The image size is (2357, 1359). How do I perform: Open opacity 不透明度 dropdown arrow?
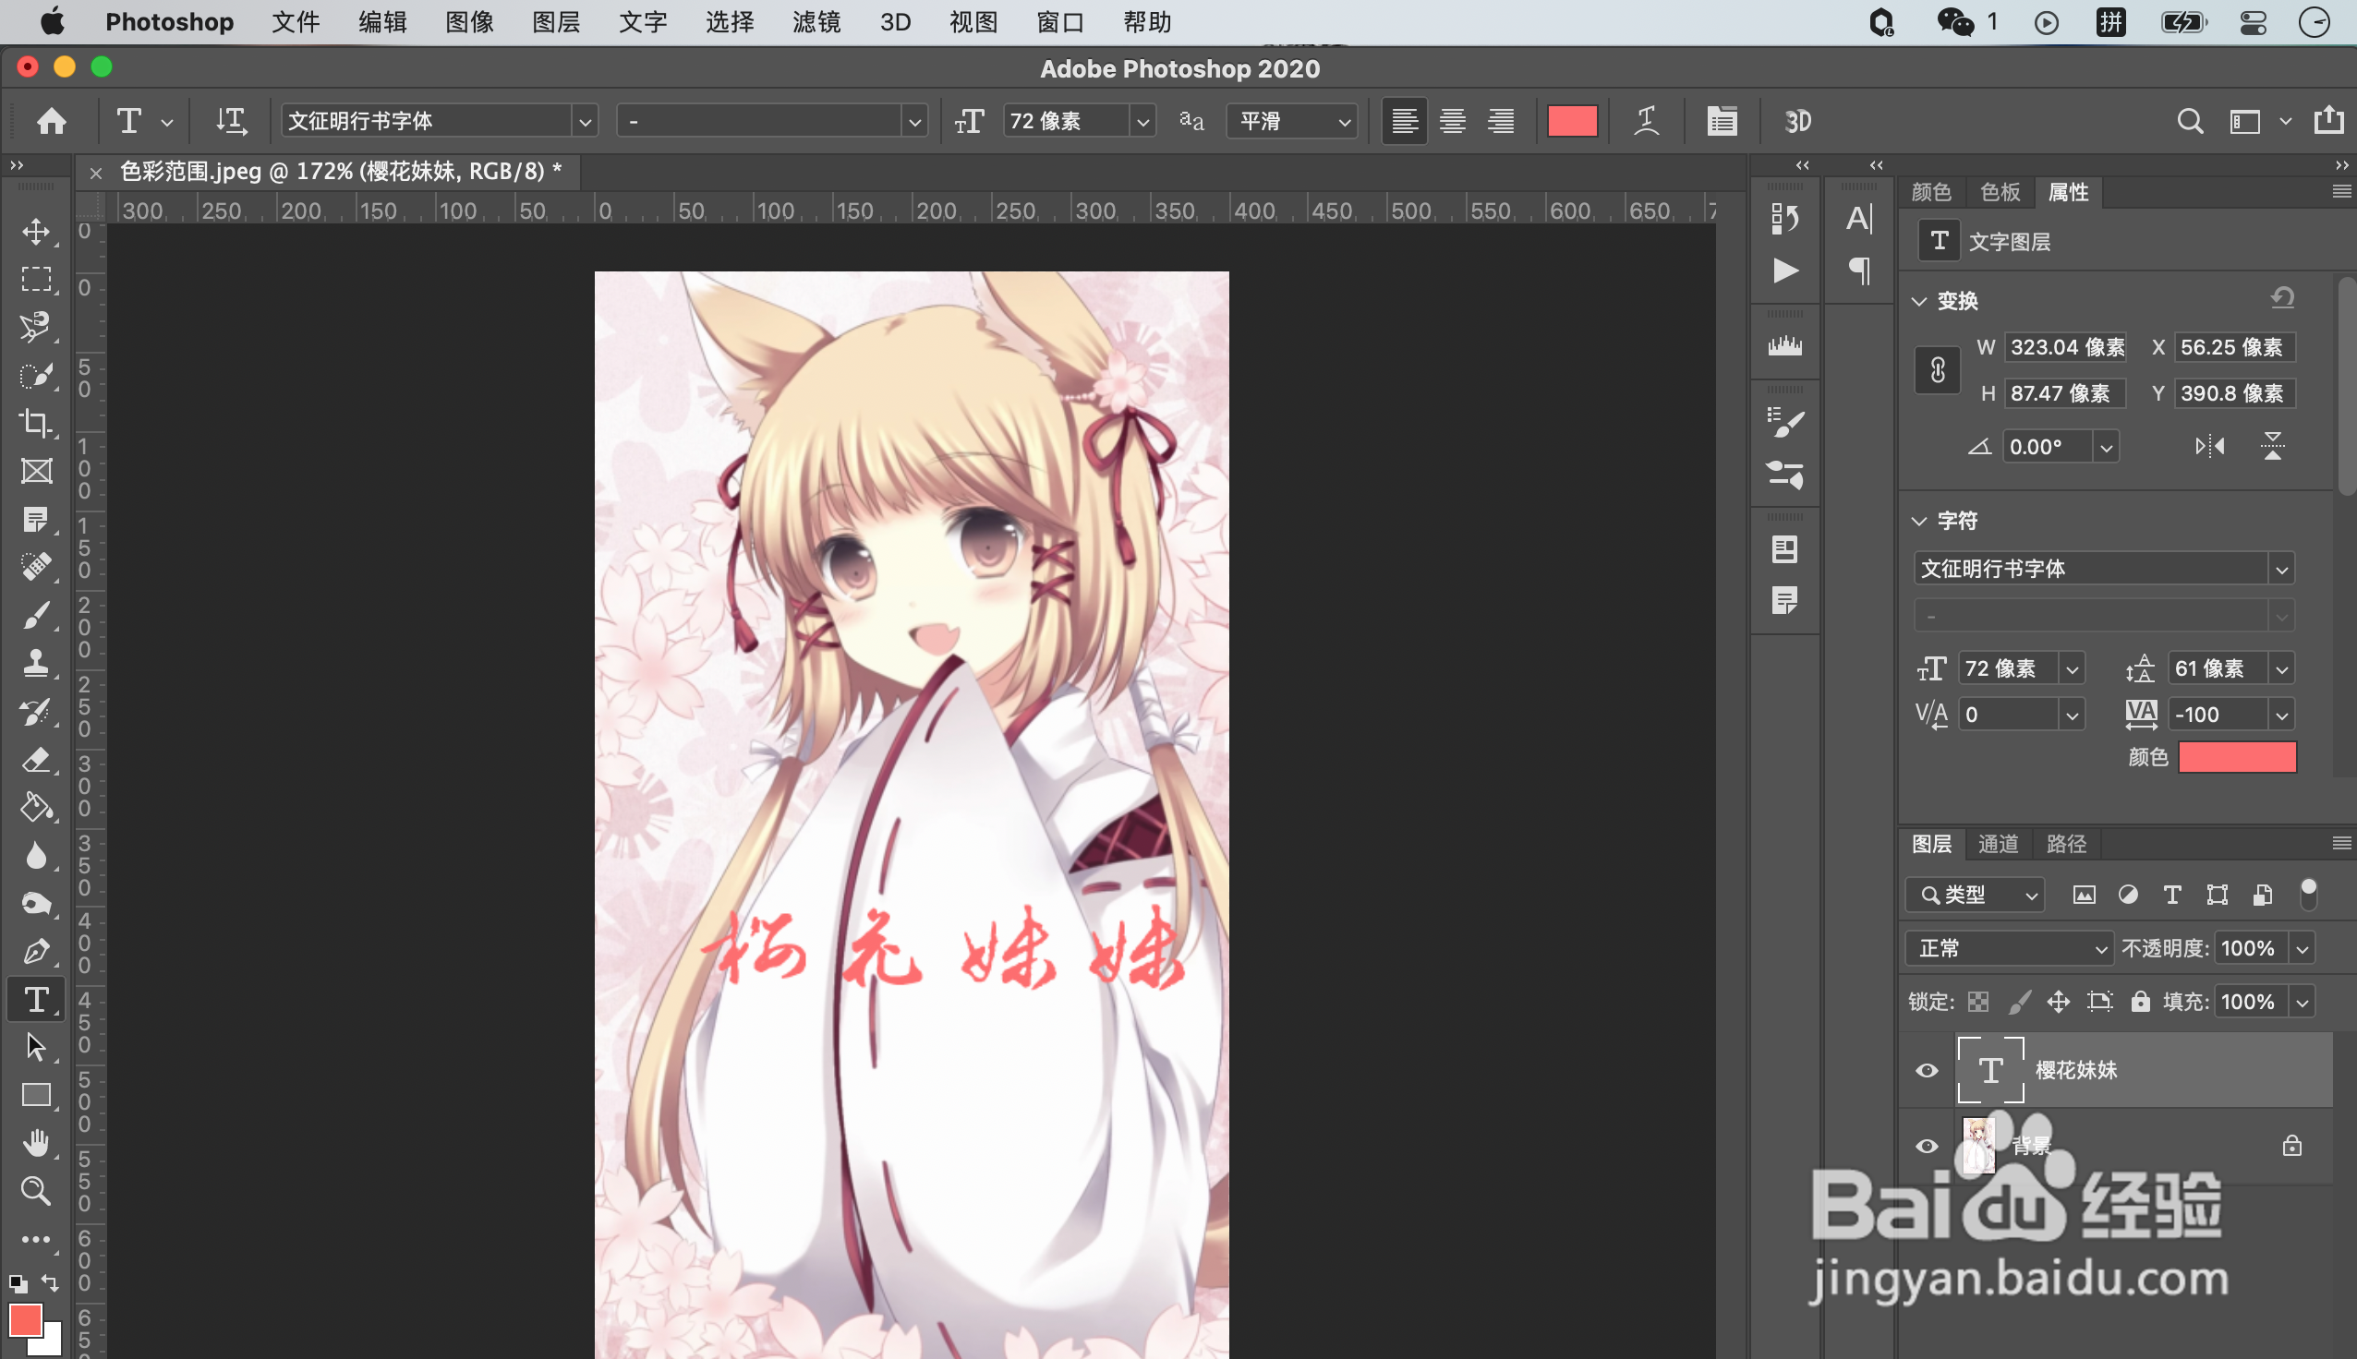click(2303, 949)
